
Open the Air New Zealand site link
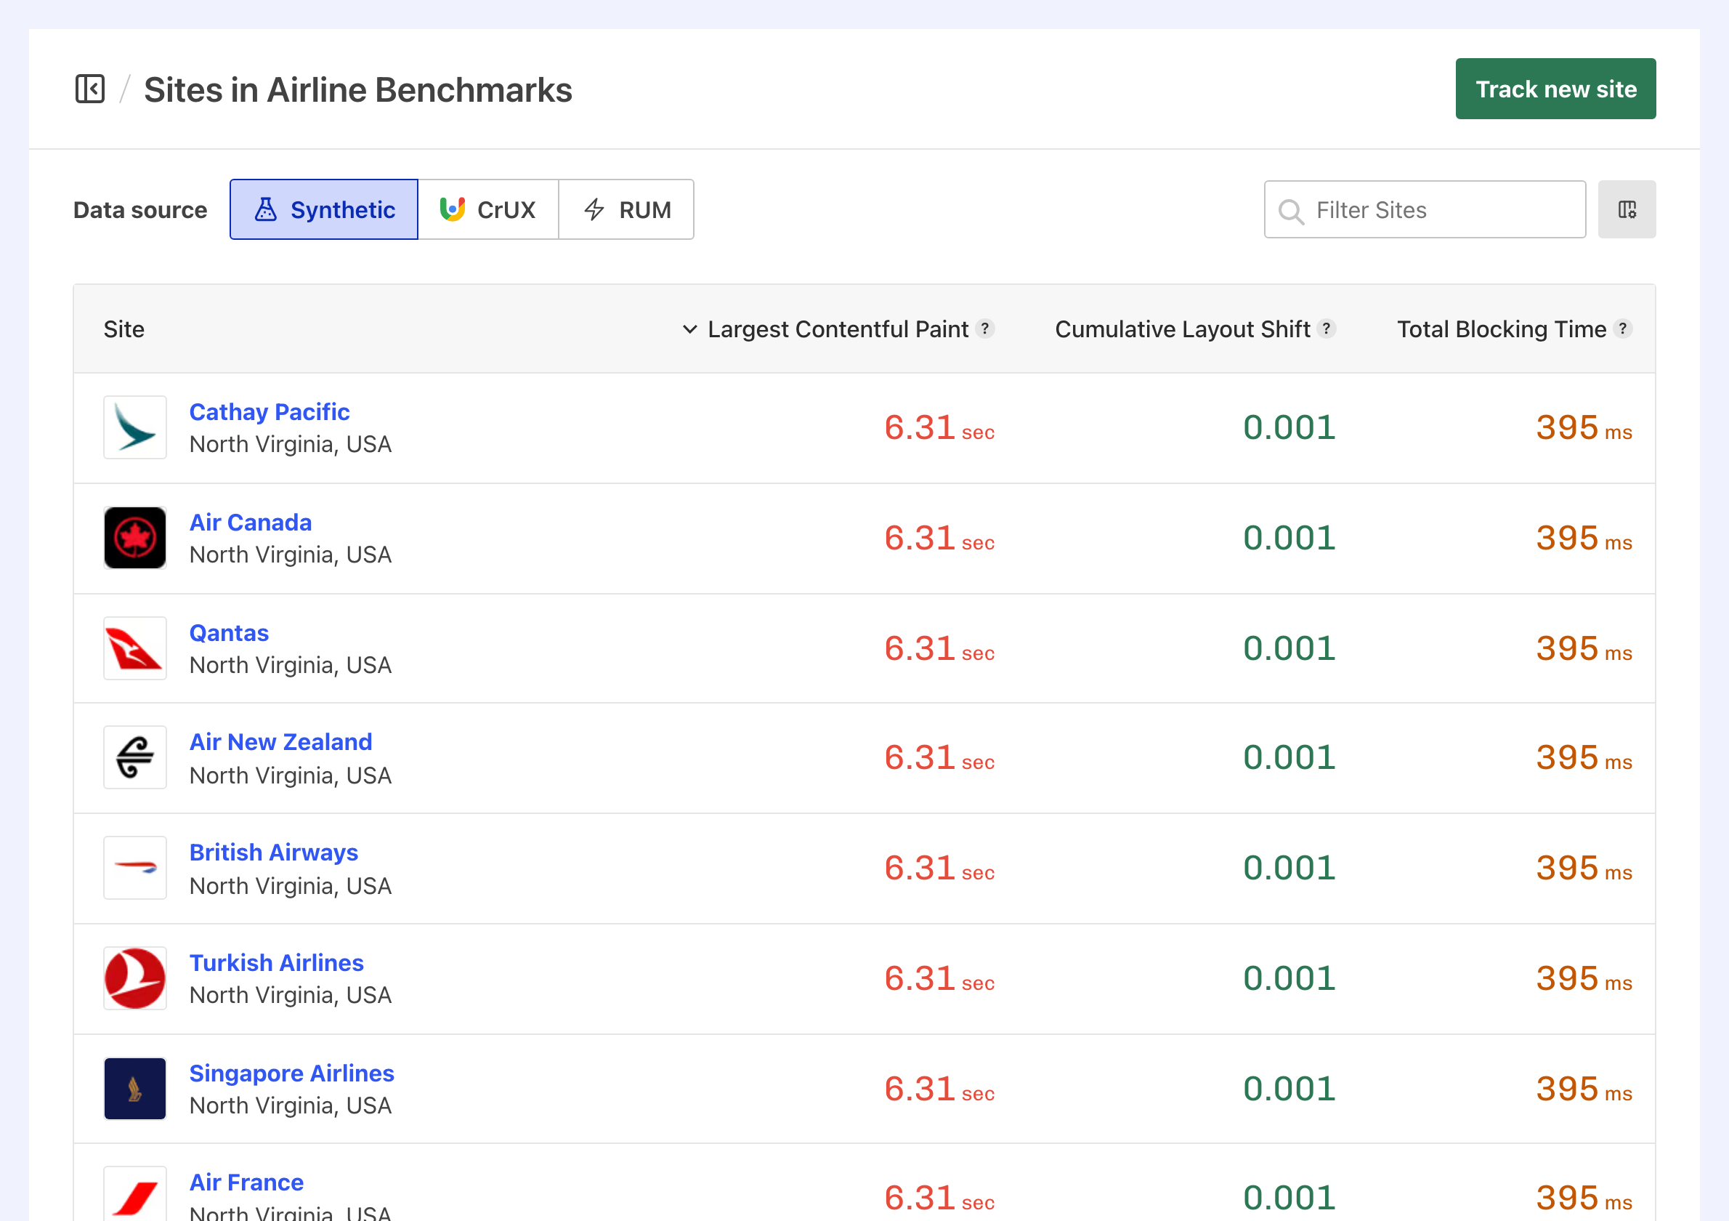[x=280, y=742]
